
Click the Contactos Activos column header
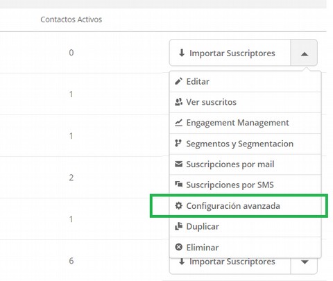coord(71,19)
